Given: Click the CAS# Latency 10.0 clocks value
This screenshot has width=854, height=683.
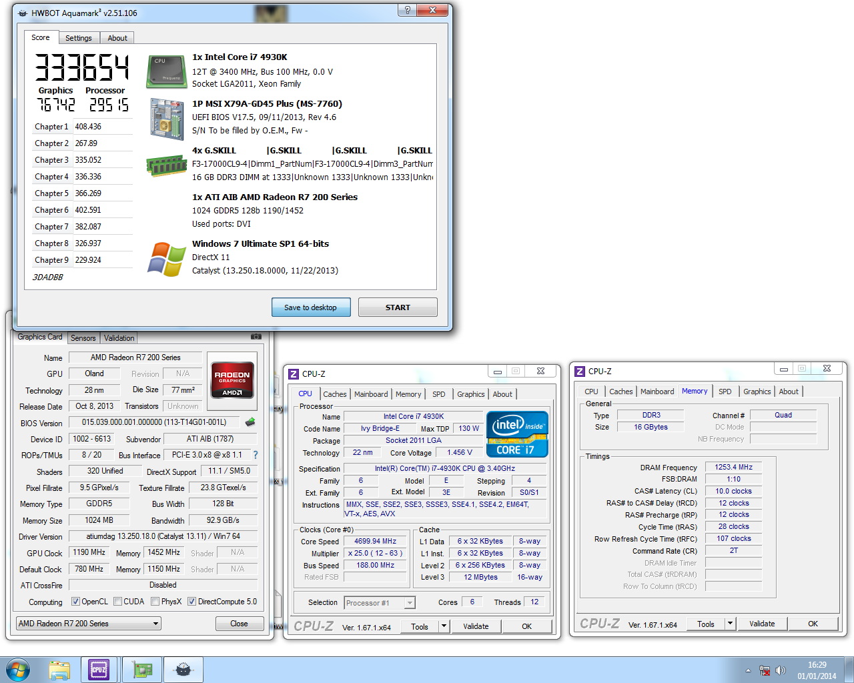Looking at the screenshot, I should 733,492.
